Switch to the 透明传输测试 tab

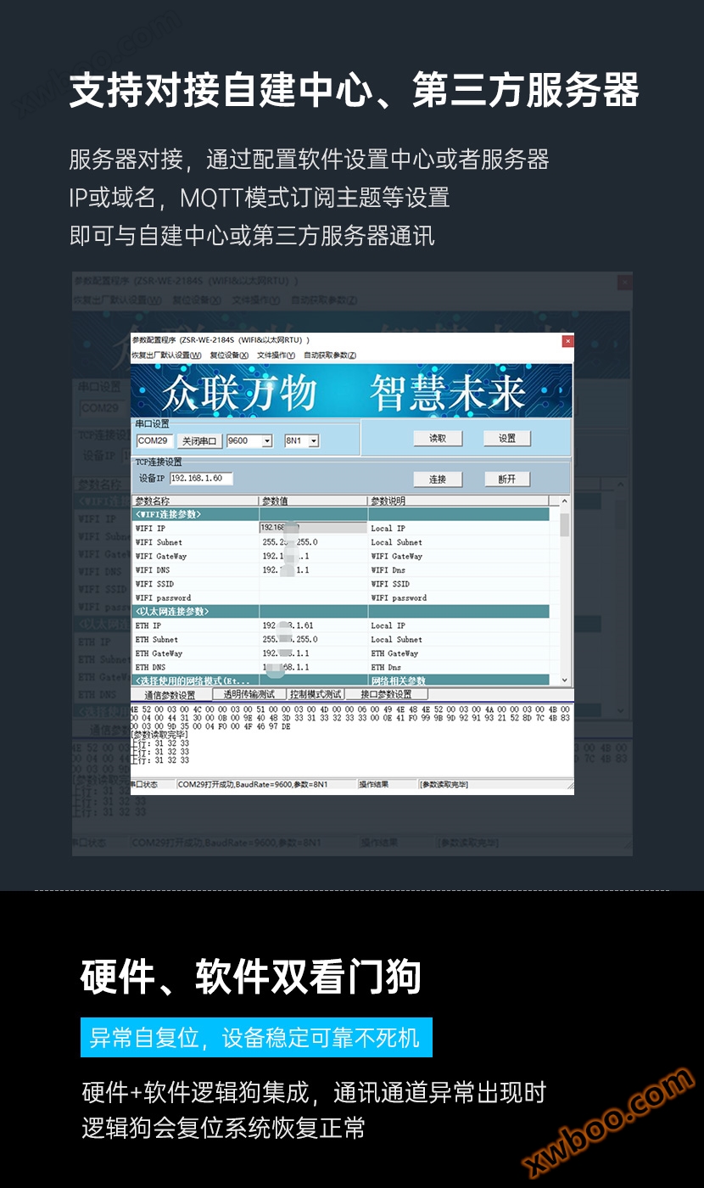pos(248,694)
